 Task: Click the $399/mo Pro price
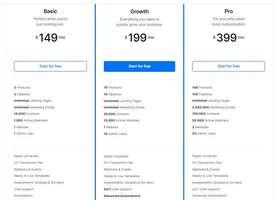(228, 38)
